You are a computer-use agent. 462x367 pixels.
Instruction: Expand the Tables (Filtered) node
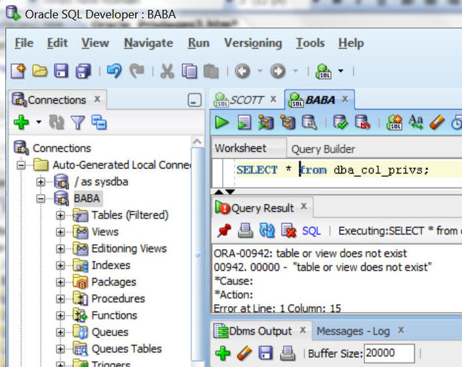coord(60,216)
